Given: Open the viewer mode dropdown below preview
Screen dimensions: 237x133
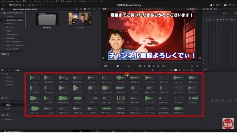Looking at the screenshot, I should coord(107,66).
